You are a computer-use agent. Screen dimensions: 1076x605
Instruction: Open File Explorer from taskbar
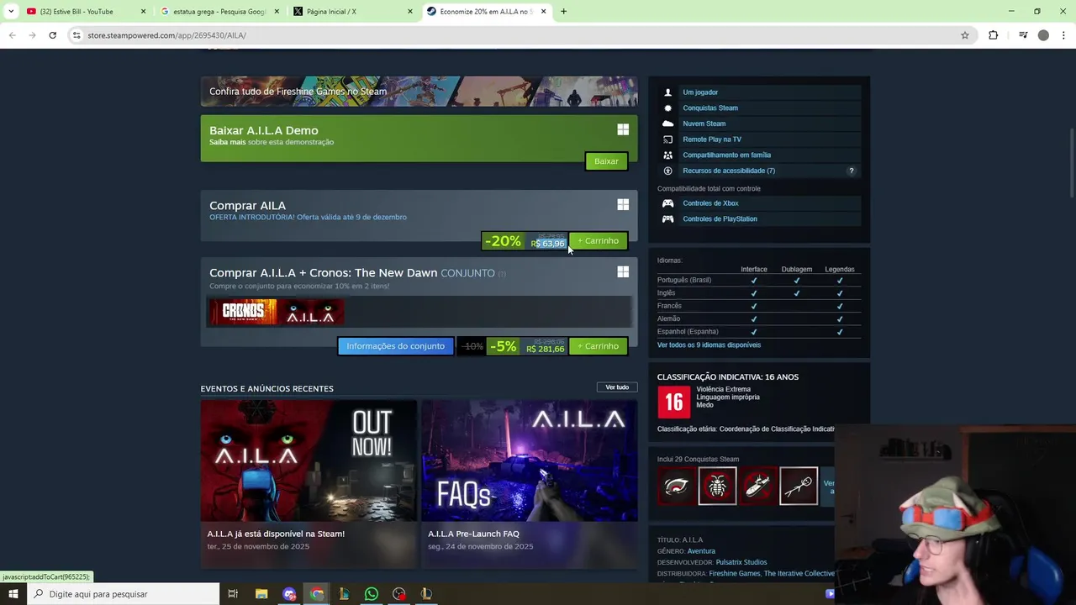tap(261, 594)
